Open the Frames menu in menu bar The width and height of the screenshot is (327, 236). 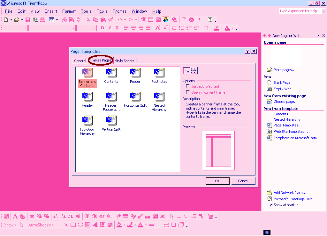(119, 11)
